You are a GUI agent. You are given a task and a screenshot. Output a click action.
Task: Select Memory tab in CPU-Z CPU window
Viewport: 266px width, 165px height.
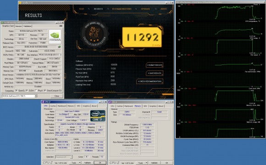[x=71, y=106]
